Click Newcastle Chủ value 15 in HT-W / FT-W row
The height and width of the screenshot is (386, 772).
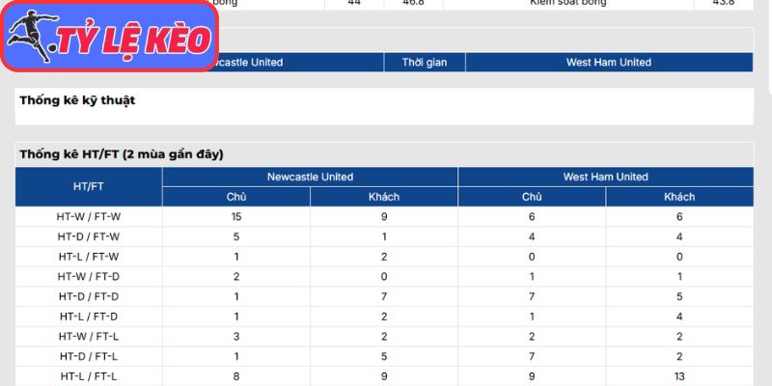point(236,216)
